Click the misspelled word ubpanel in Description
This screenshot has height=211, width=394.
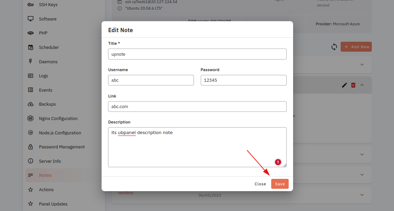127,133
